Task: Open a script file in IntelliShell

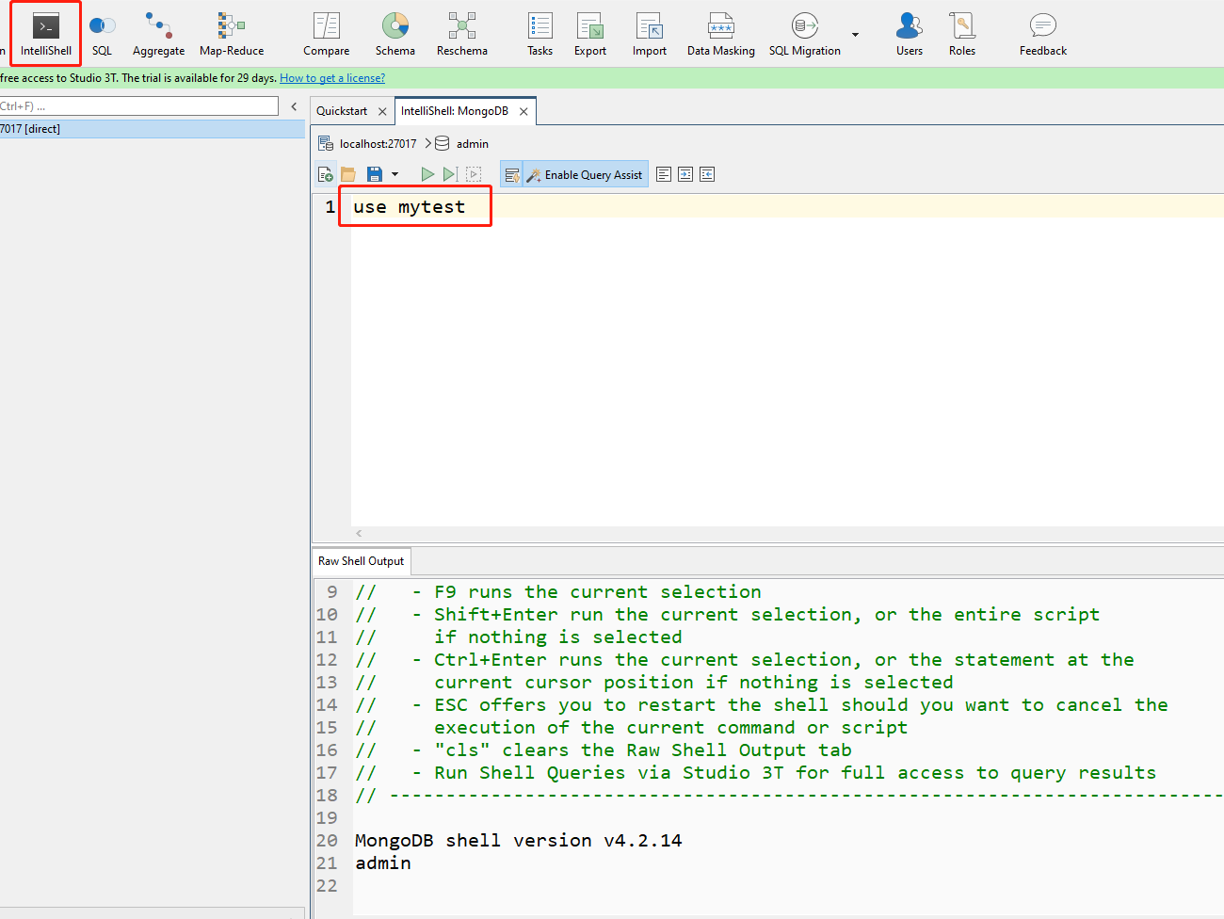Action: click(347, 173)
